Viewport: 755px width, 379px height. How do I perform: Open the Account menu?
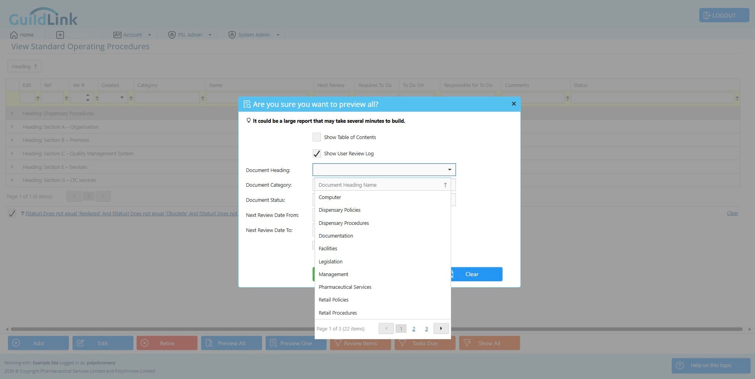pos(132,35)
